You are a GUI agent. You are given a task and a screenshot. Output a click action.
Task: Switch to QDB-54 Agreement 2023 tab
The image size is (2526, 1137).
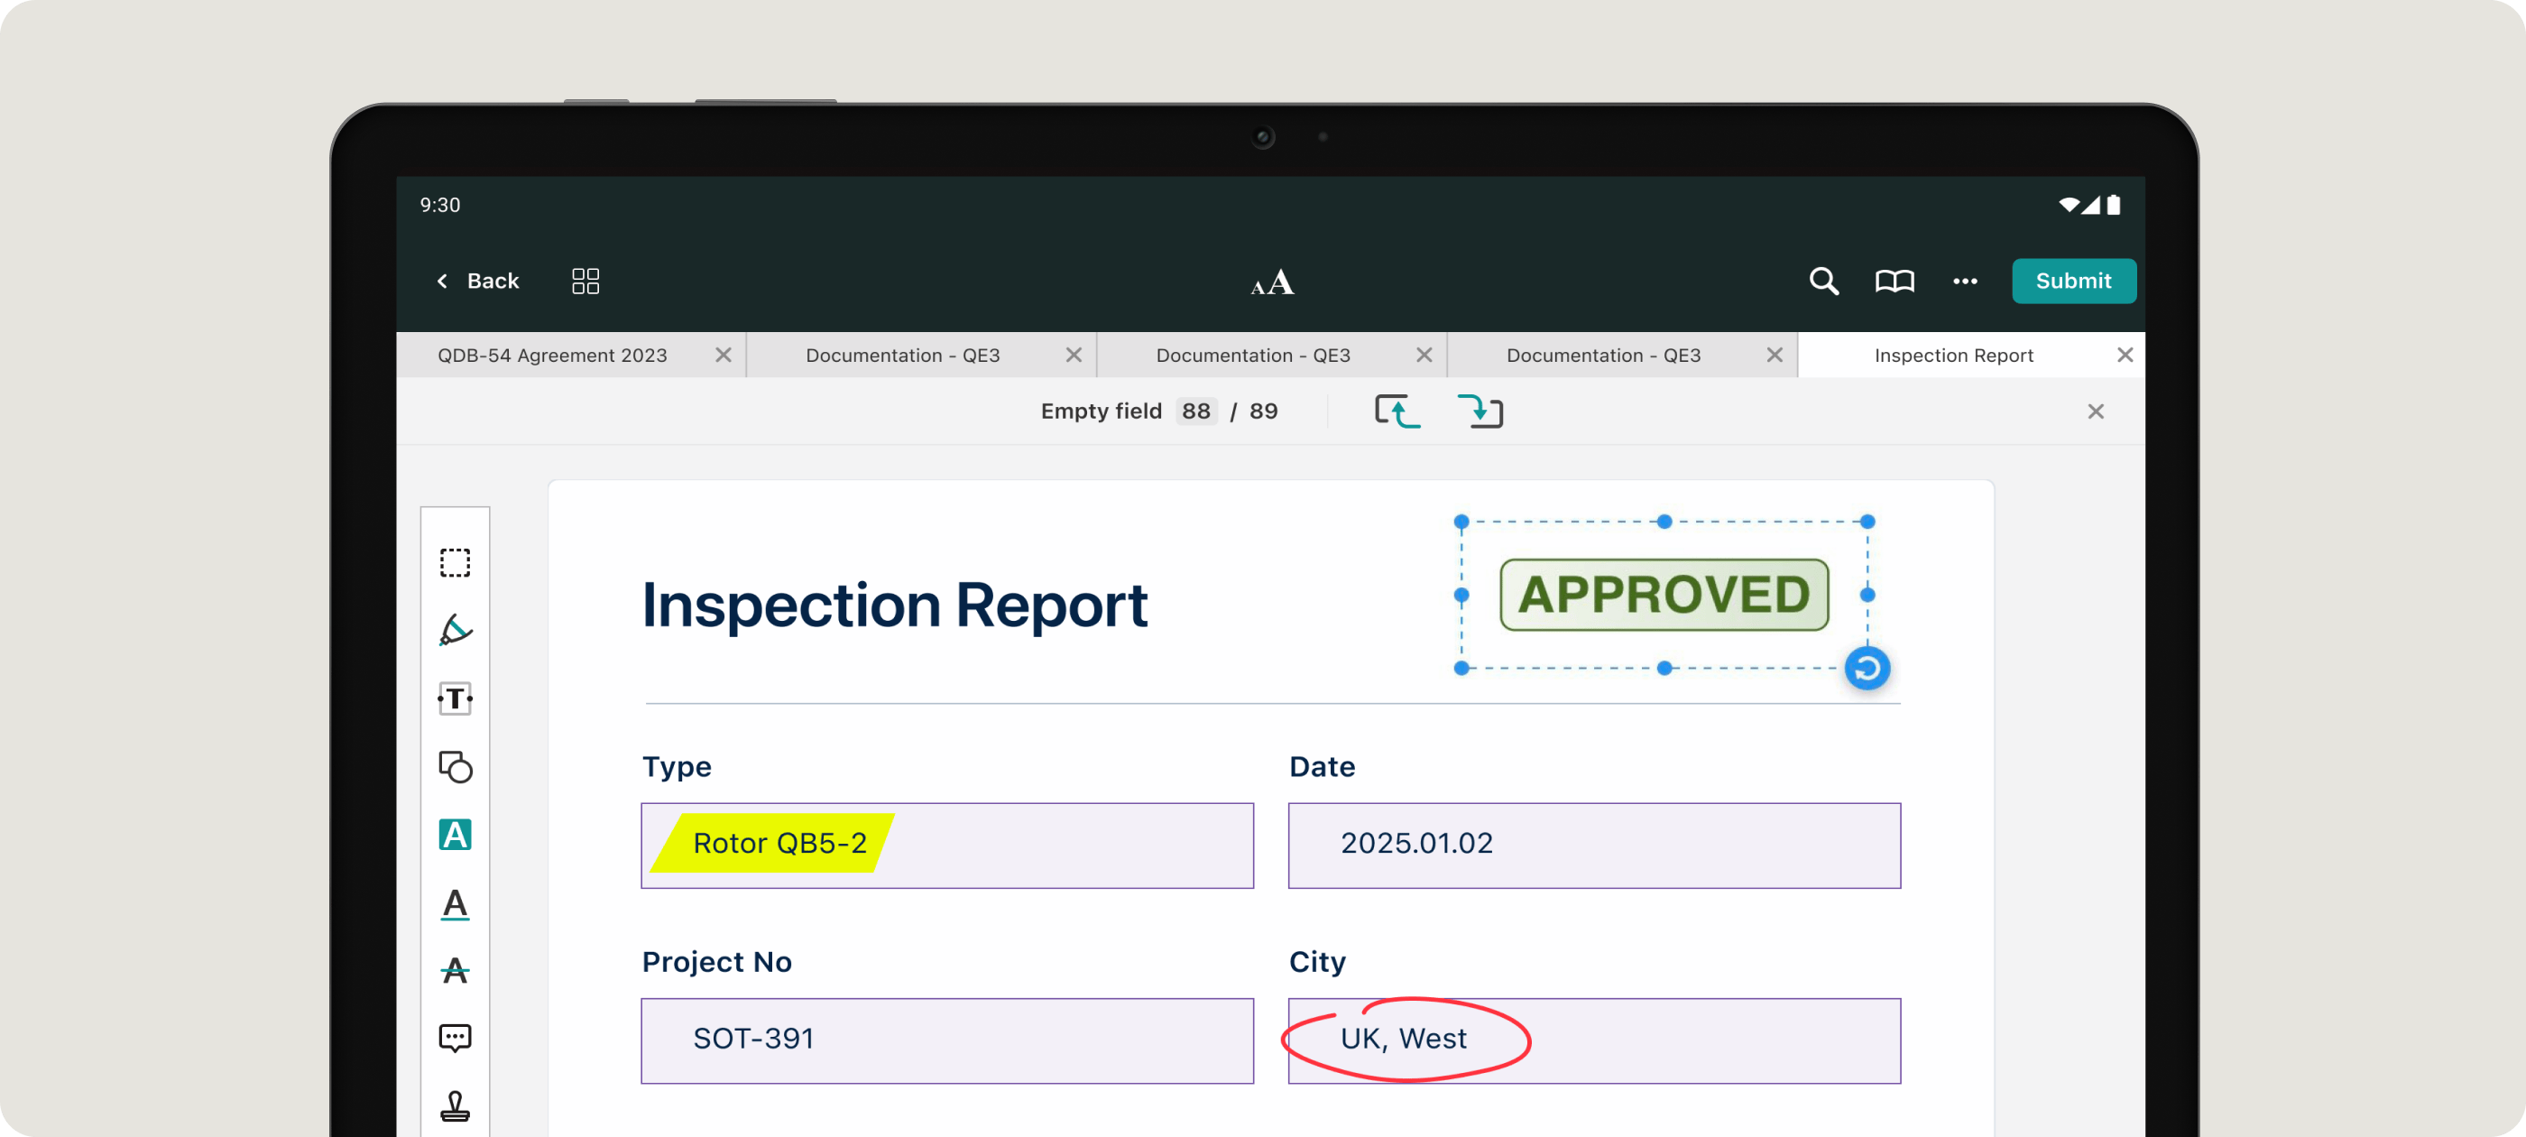tap(552, 356)
